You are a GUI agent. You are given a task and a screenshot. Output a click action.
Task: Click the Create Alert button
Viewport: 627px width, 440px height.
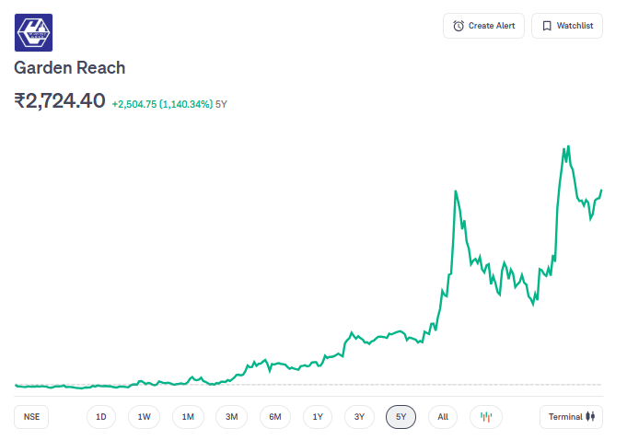tap(483, 26)
